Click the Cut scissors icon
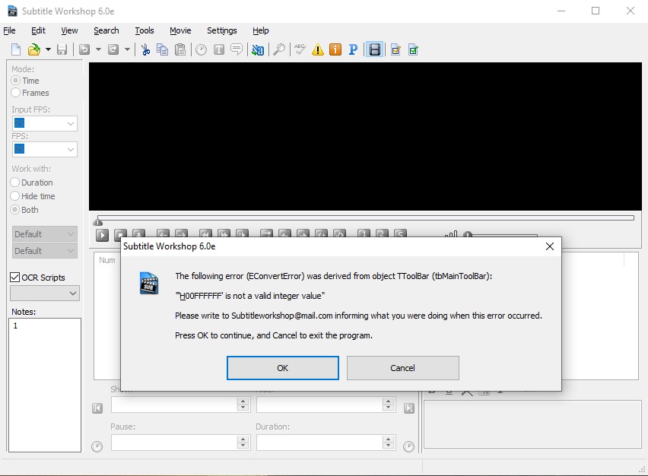The image size is (648, 476). click(145, 50)
